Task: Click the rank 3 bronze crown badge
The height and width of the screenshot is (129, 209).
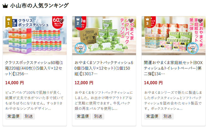Action: coord(147,22)
